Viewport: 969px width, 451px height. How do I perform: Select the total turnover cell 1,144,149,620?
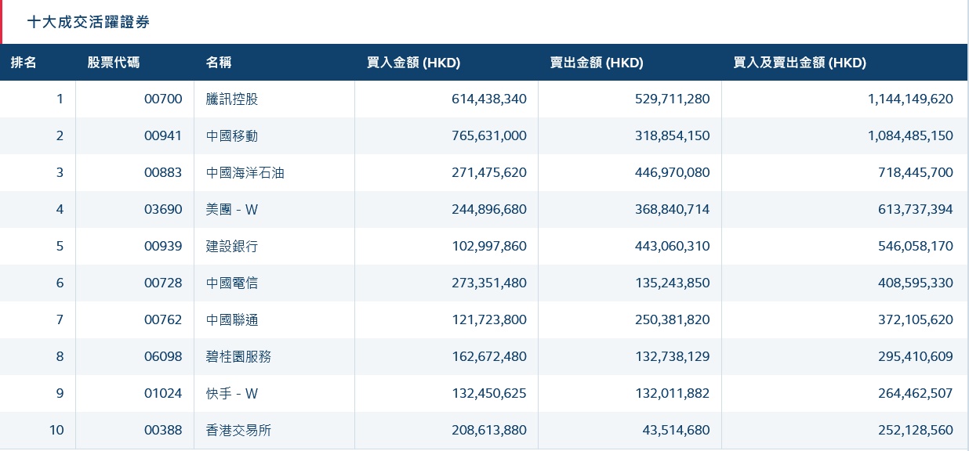point(910,99)
